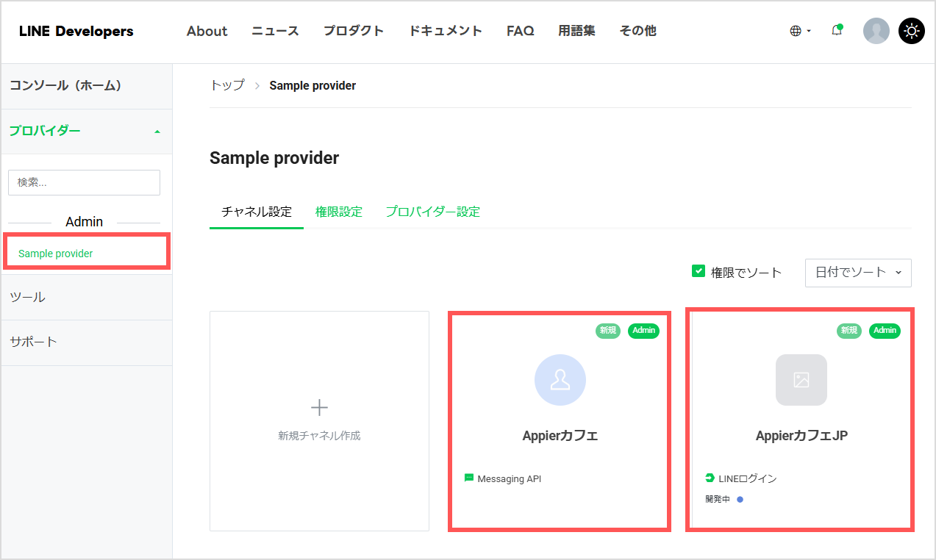Click the Admin badge on AppierカフェJP card

[x=885, y=331]
